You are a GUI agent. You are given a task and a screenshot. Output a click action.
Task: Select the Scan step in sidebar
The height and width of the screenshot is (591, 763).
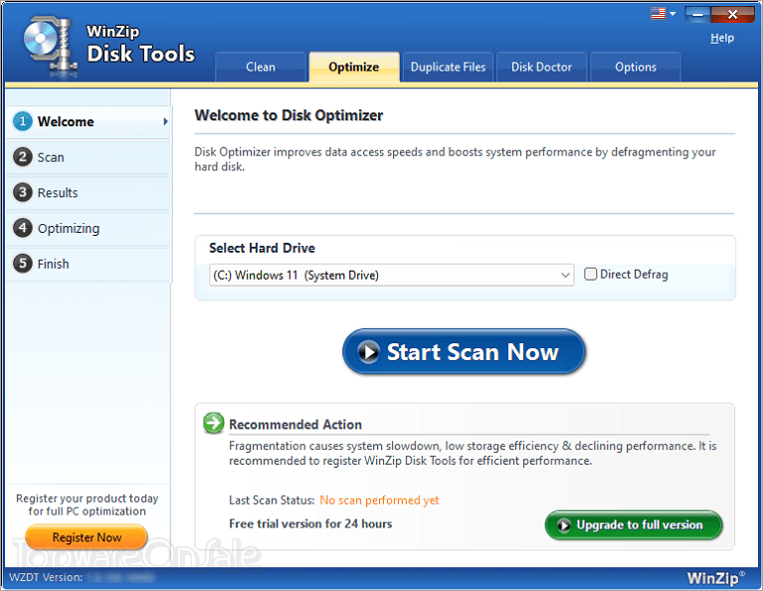(x=89, y=157)
